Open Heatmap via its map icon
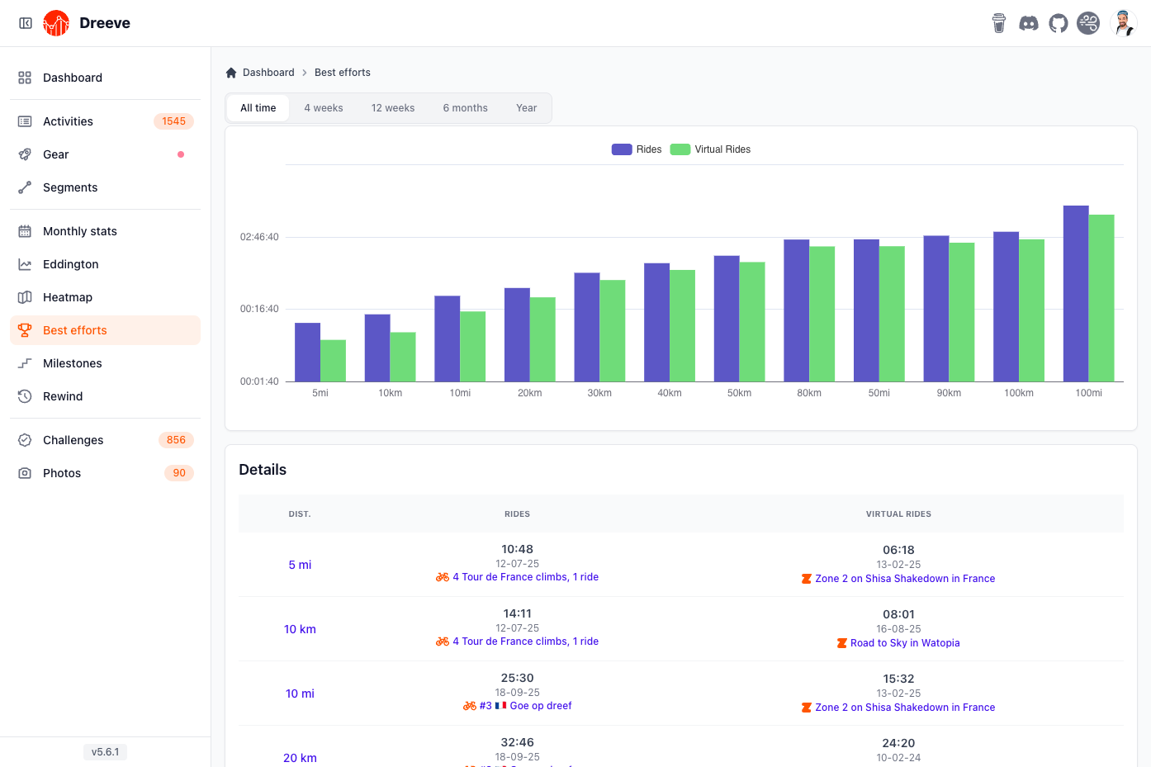Image resolution: width=1151 pixels, height=767 pixels. tap(25, 297)
